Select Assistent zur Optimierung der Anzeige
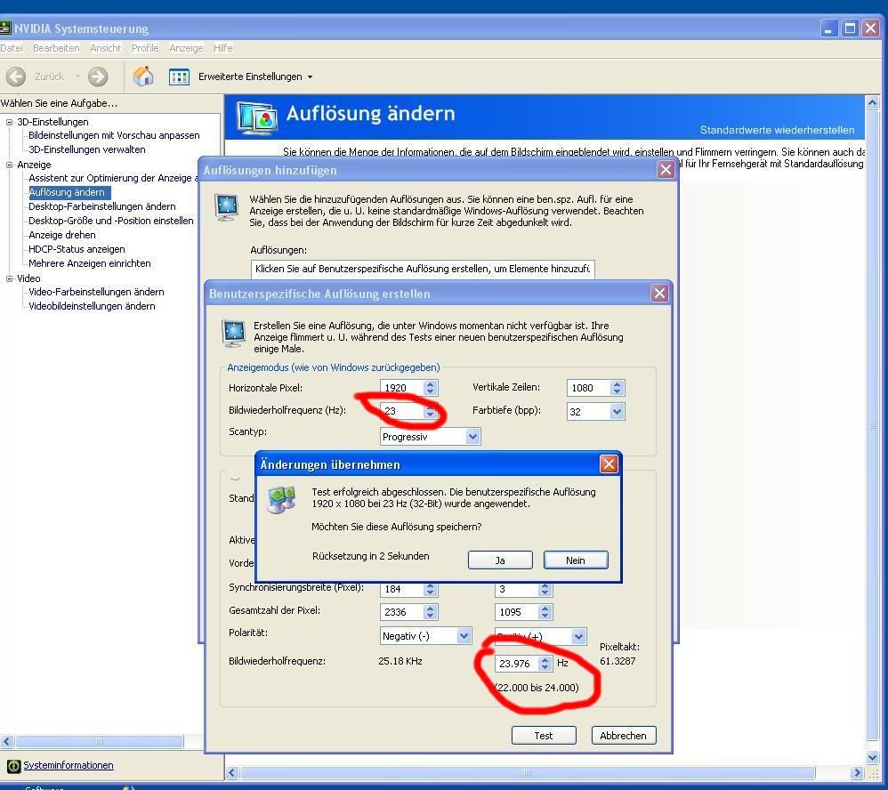Viewport: 888px width, 790px height. coord(112,178)
